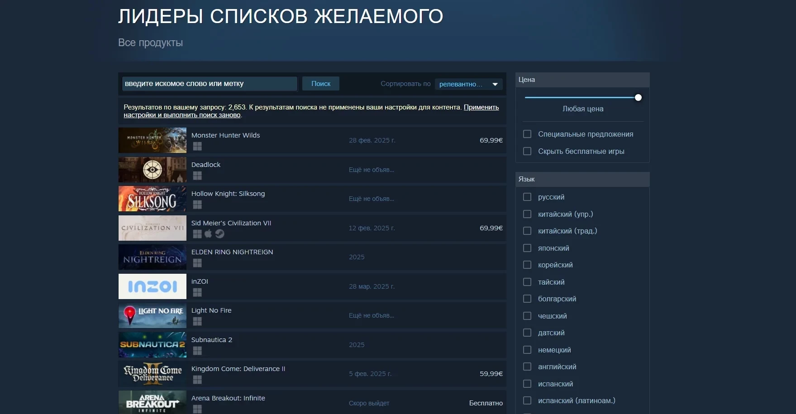Enable the 'Специальные предложения' checkbox

coord(527,134)
